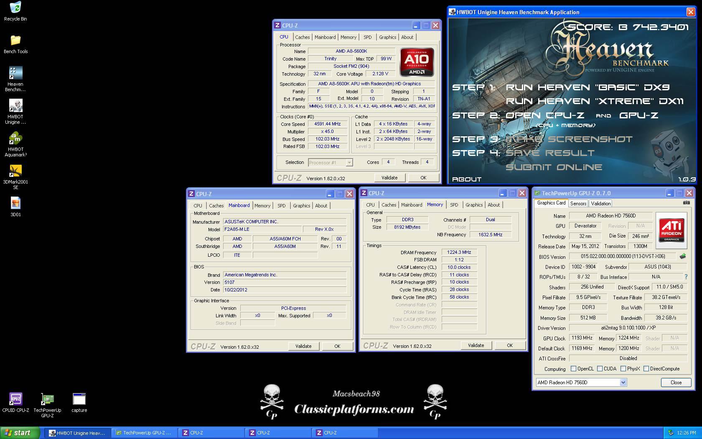Open About tab in Memory CPU-Z window
This screenshot has height=439, width=702.
(494, 205)
